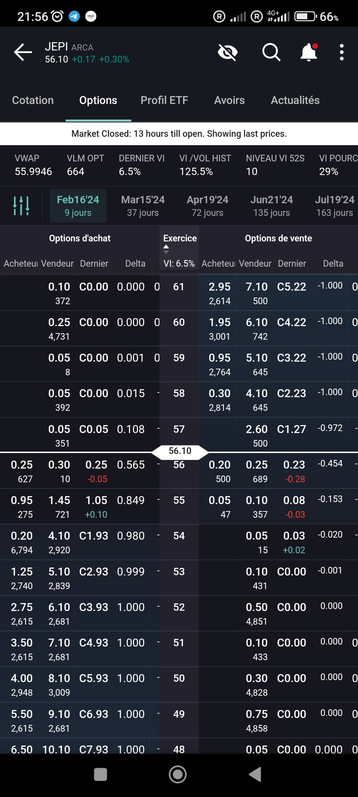This screenshot has height=797, width=358.
Task: Tap VLM OPT 664 statistic
Action: click(x=86, y=165)
